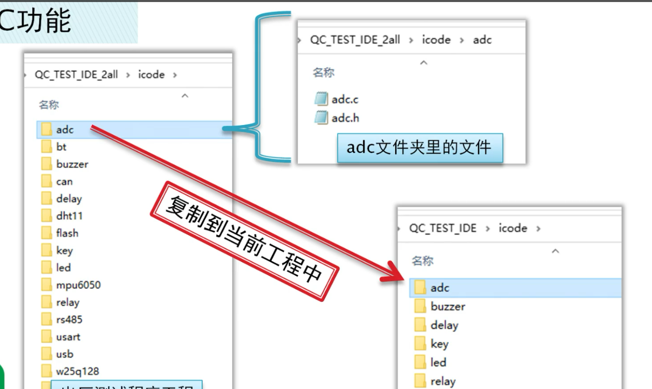Click adc in the breadcrumb path
Screen dimensions: 652x389
482,40
